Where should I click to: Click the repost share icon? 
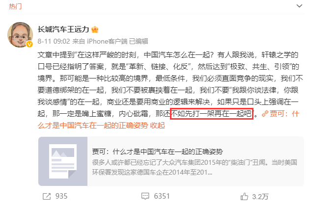pos(47,196)
